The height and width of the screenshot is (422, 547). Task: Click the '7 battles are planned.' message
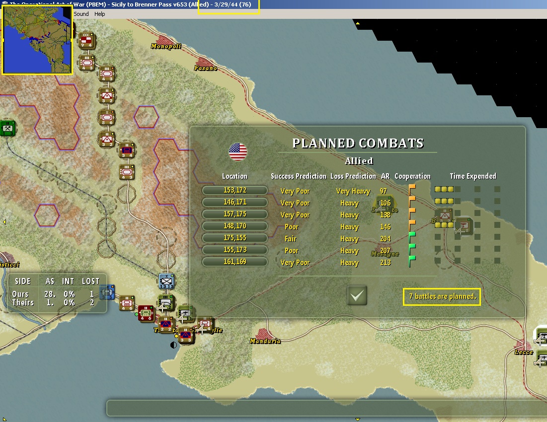click(442, 296)
